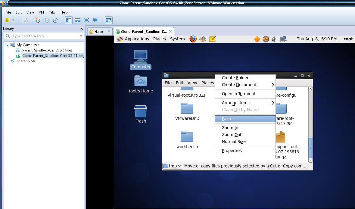The height and width of the screenshot is (209, 355).
Task: Open the snapshot manager
Action: 56,20
